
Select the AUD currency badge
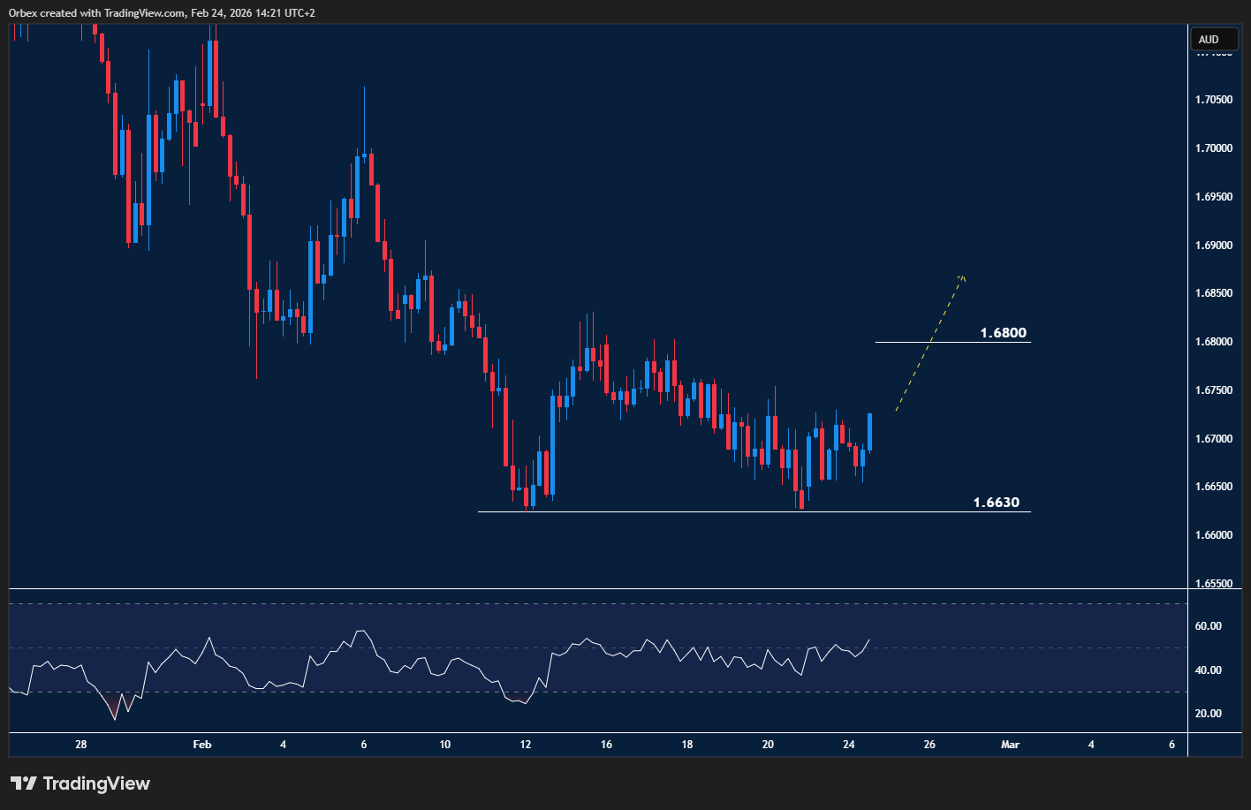click(1215, 39)
